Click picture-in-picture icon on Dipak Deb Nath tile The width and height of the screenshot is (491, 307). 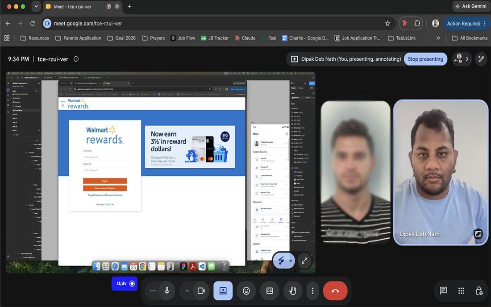[478, 234]
